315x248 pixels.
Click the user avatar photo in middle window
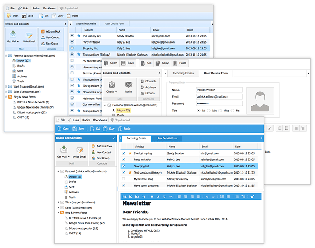click(260, 101)
